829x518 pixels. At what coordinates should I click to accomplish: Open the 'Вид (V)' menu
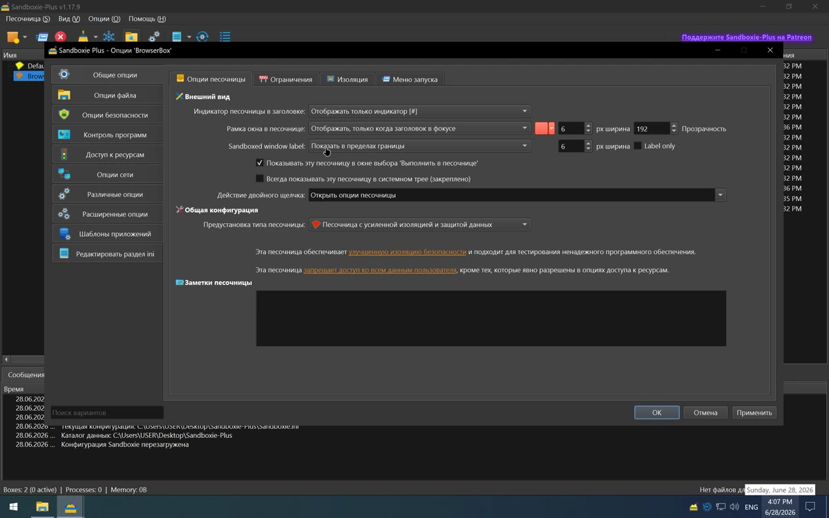pyautogui.click(x=69, y=19)
